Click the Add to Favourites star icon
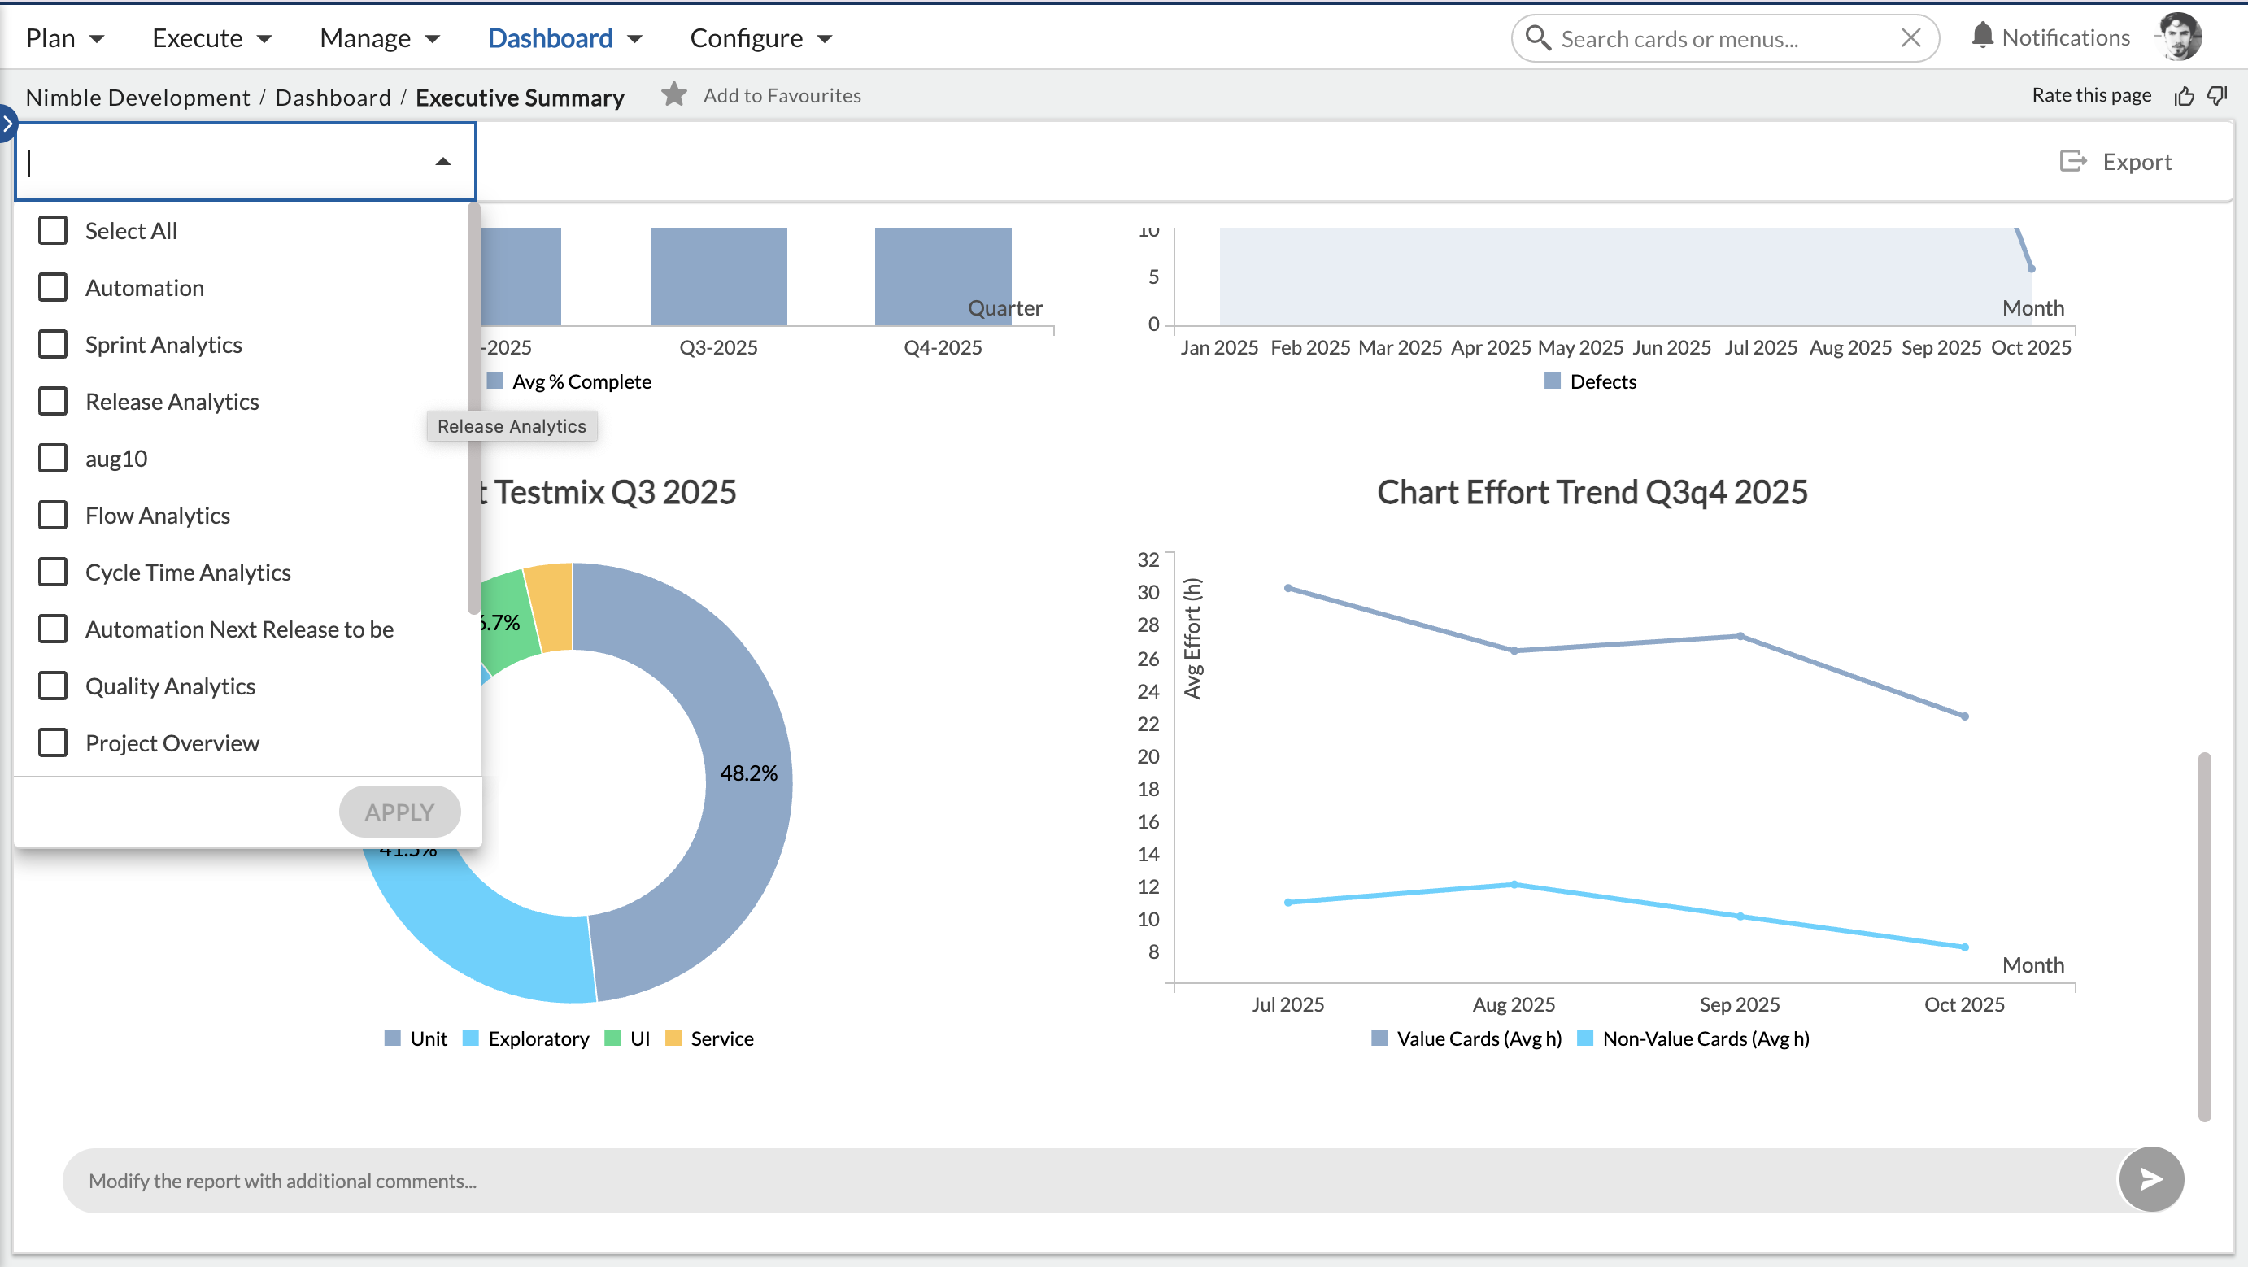 click(x=673, y=94)
